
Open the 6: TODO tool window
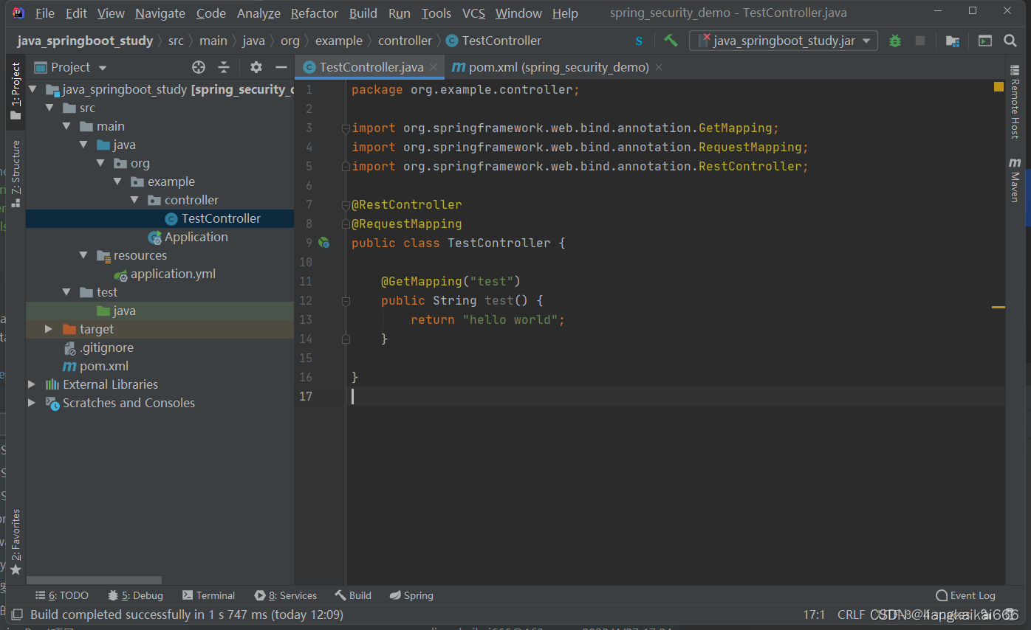[62, 595]
